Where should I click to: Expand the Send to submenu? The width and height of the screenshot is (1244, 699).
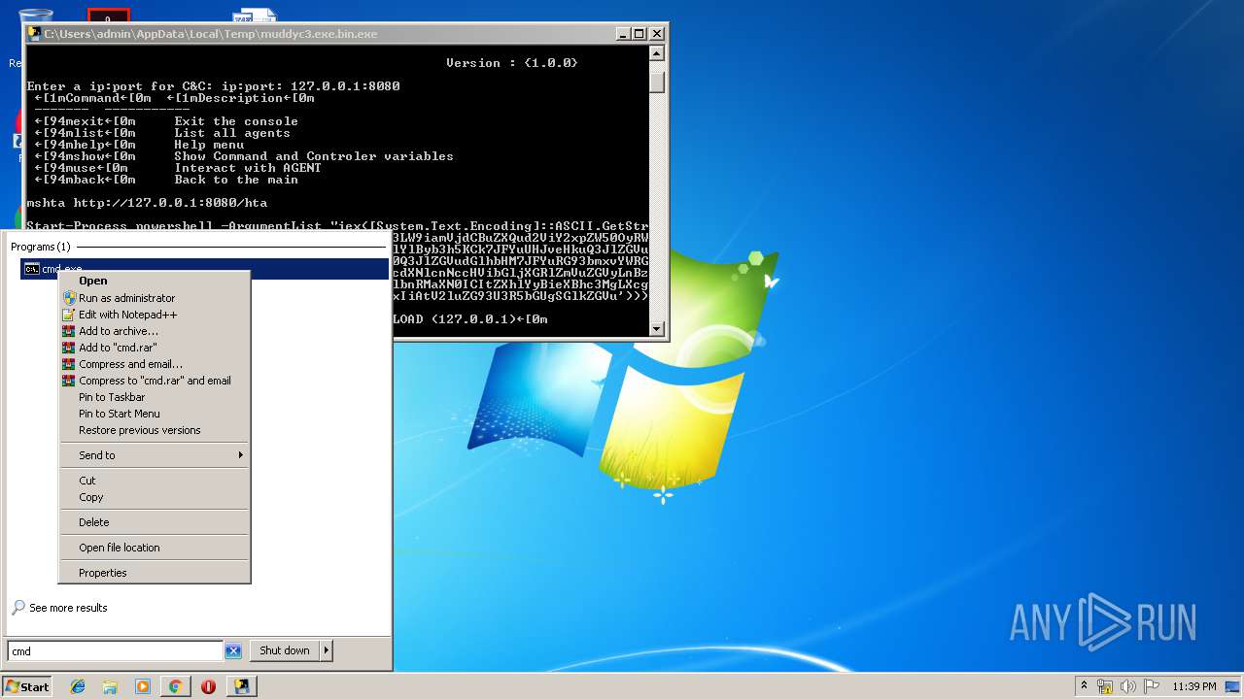(x=155, y=455)
